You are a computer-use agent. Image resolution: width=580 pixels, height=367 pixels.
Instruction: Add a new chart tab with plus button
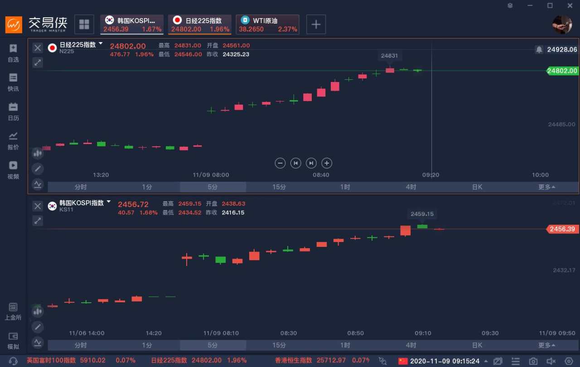(x=316, y=24)
